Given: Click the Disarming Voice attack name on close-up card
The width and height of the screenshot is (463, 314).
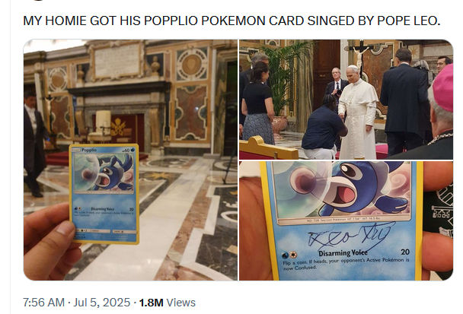Looking at the screenshot, I should (x=343, y=252).
